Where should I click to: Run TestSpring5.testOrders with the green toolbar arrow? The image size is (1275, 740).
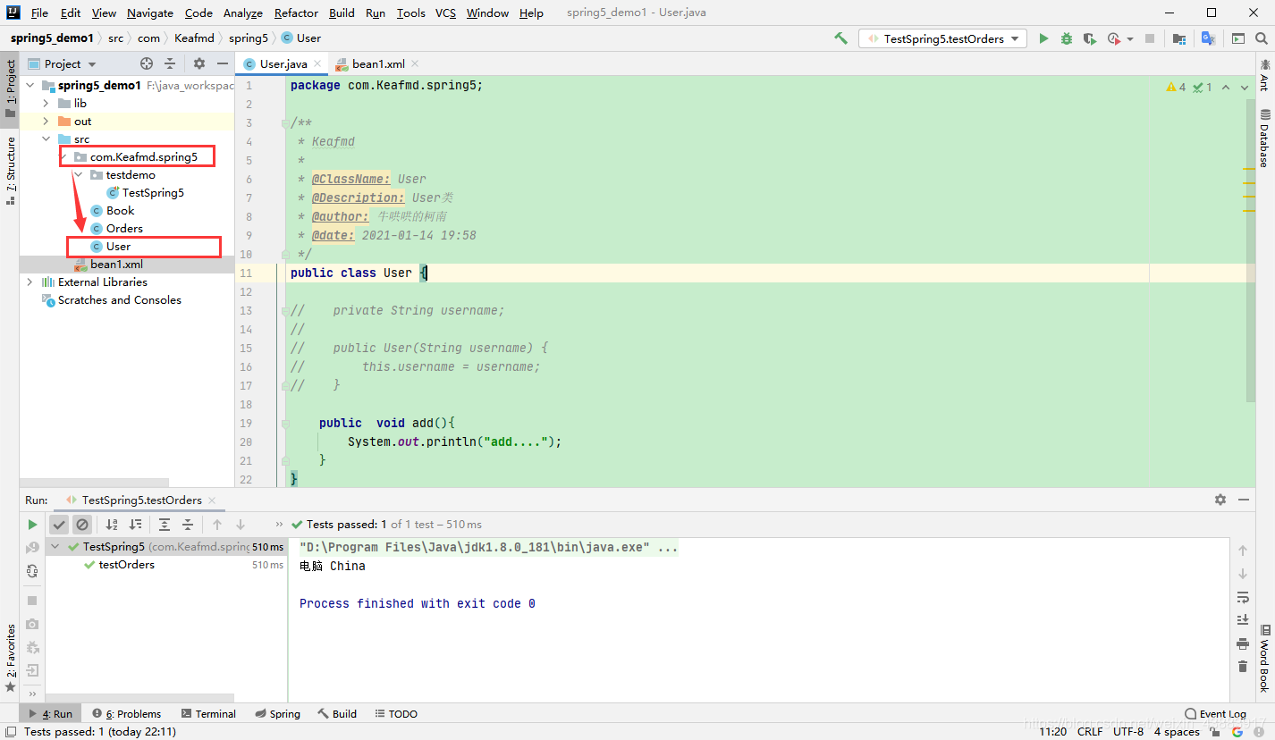pos(1043,38)
